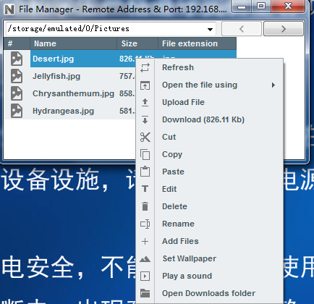Click the Desert.jpg image file icon
Image resolution: width=314 pixels, height=304 pixels.
pyautogui.click(x=17, y=59)
